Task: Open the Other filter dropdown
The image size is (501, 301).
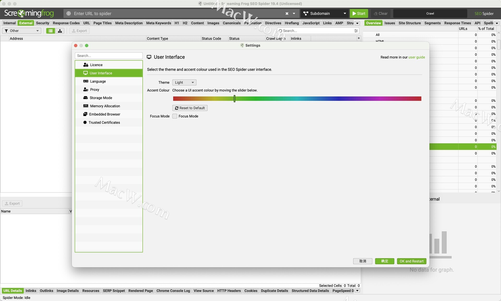Action: pos(22,31)
